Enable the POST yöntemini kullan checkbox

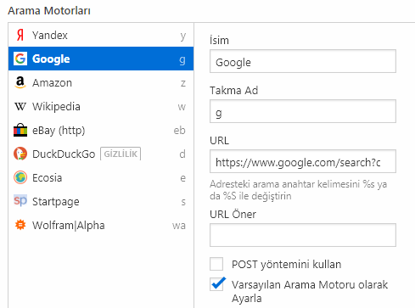[216, 264]
